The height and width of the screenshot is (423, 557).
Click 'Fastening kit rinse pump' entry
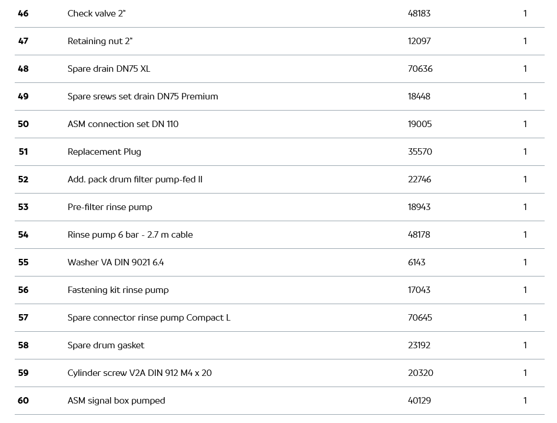118,290
